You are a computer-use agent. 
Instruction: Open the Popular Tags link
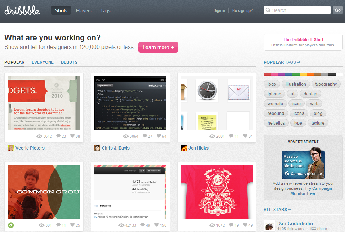(282, 62)
